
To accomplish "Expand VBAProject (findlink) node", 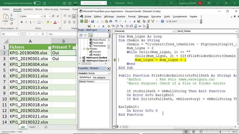I will (81, 58).
